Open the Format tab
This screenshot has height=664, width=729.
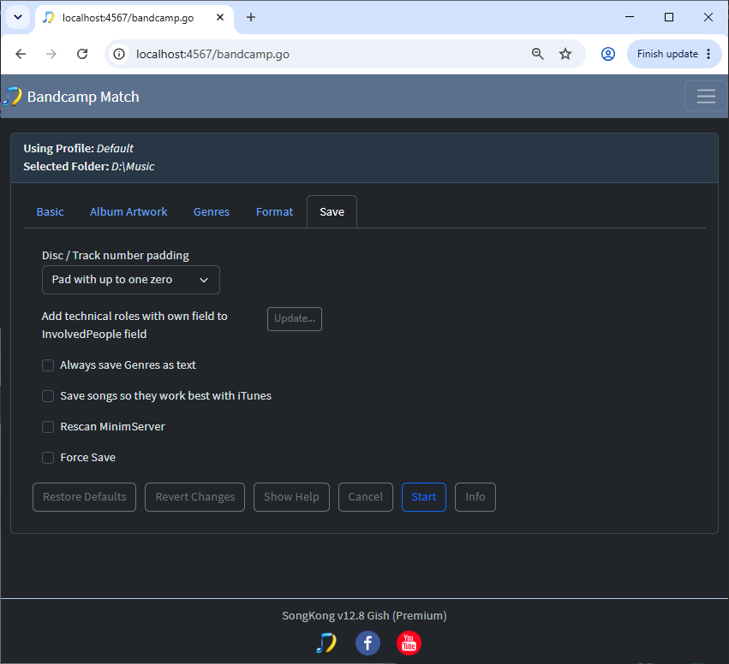274,211
